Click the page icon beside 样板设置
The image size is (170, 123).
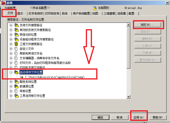16,91
